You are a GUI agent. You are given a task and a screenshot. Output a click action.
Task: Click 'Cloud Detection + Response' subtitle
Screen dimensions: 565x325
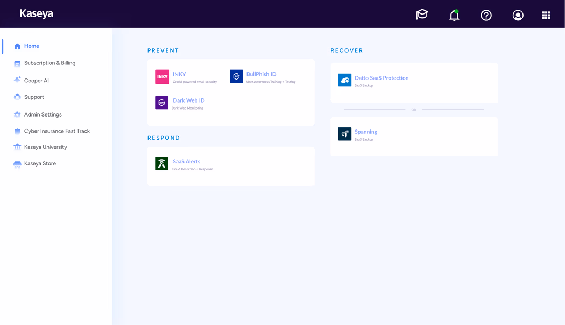(192, 169)
